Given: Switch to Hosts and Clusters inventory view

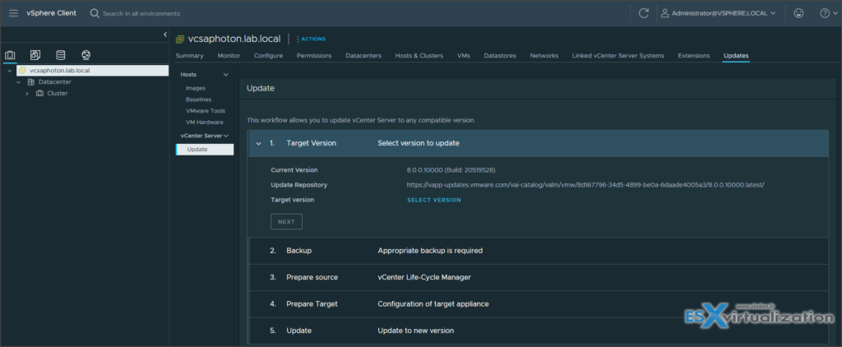Looking at the screenshot, I should pos(11,55).
